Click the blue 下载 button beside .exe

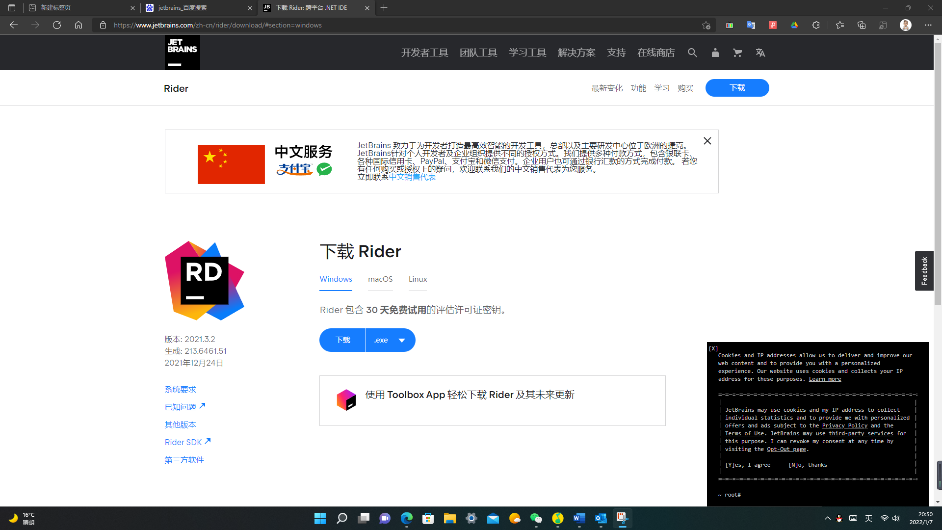coord(342,340)
